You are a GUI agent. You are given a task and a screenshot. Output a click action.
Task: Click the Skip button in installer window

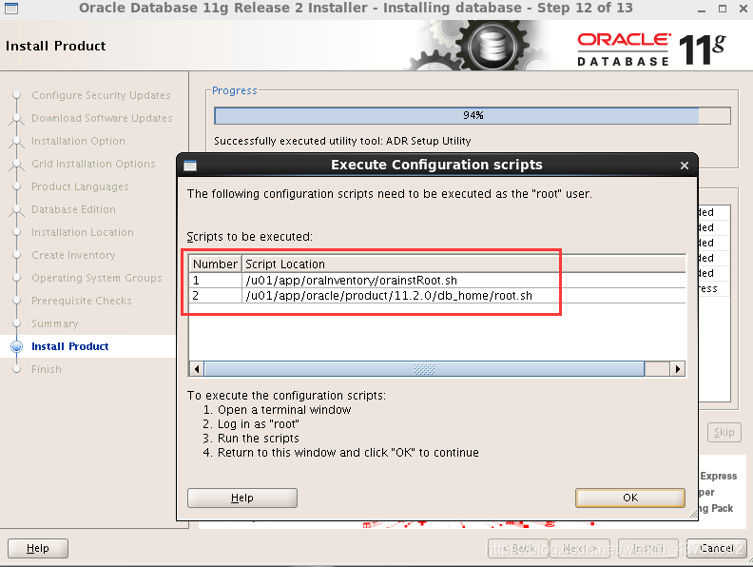coord(724,433)
